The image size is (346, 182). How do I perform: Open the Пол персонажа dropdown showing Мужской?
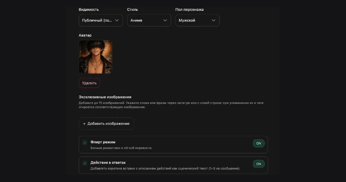click(x=197, y=20)
